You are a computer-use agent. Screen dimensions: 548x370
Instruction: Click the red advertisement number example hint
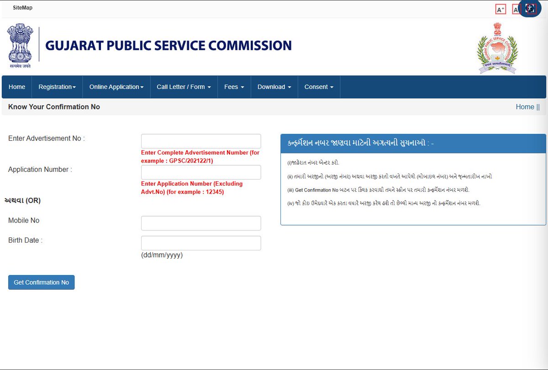(200, 157)
